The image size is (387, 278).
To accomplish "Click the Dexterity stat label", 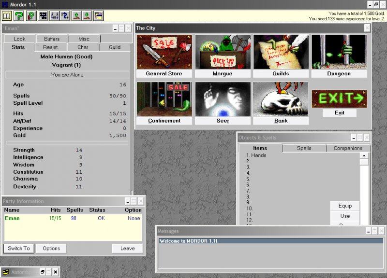I will pos(25,186).
